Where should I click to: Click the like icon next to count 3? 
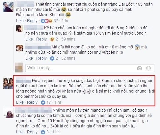(x=43, y=132)
